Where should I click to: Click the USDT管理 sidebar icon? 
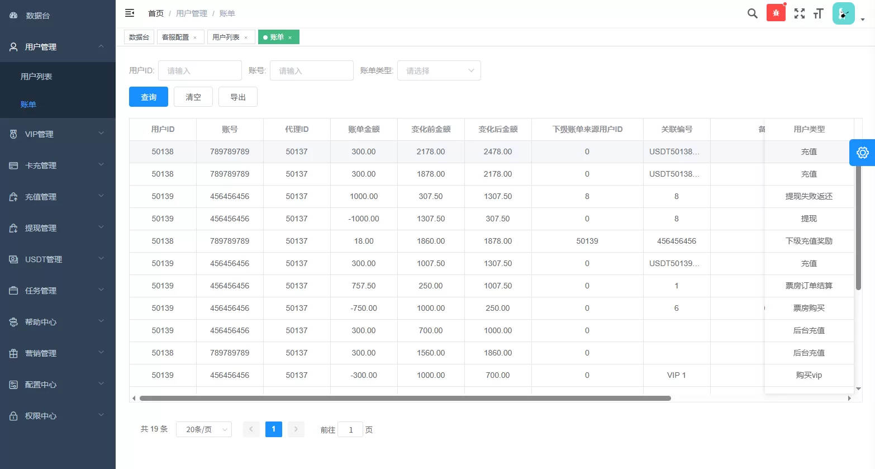click(x=13, y=259)
